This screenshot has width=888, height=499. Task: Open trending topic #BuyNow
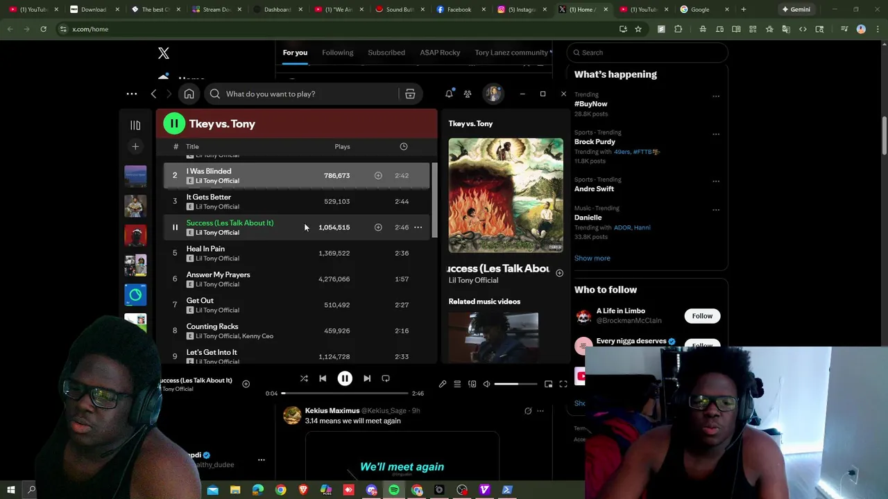pyautogui.click(x=590, y=104)
